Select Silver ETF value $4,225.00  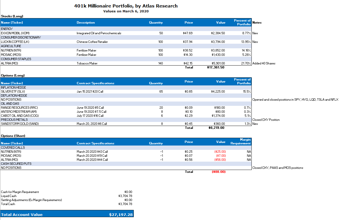(x=218, y=91)
